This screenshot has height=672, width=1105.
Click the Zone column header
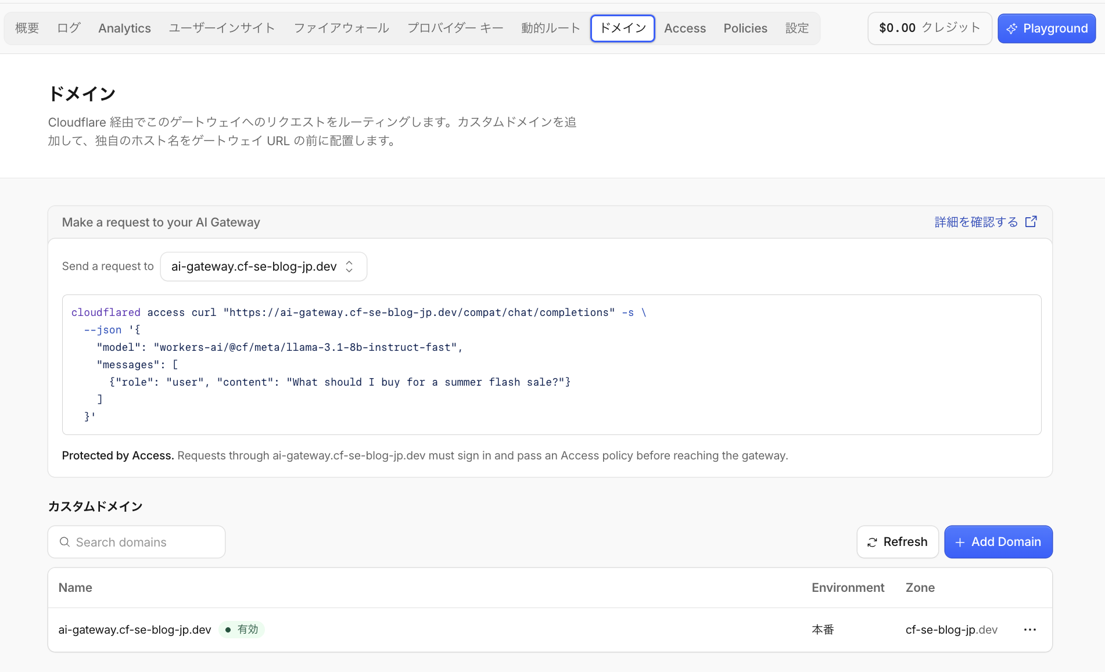click(x=920, y=588)
